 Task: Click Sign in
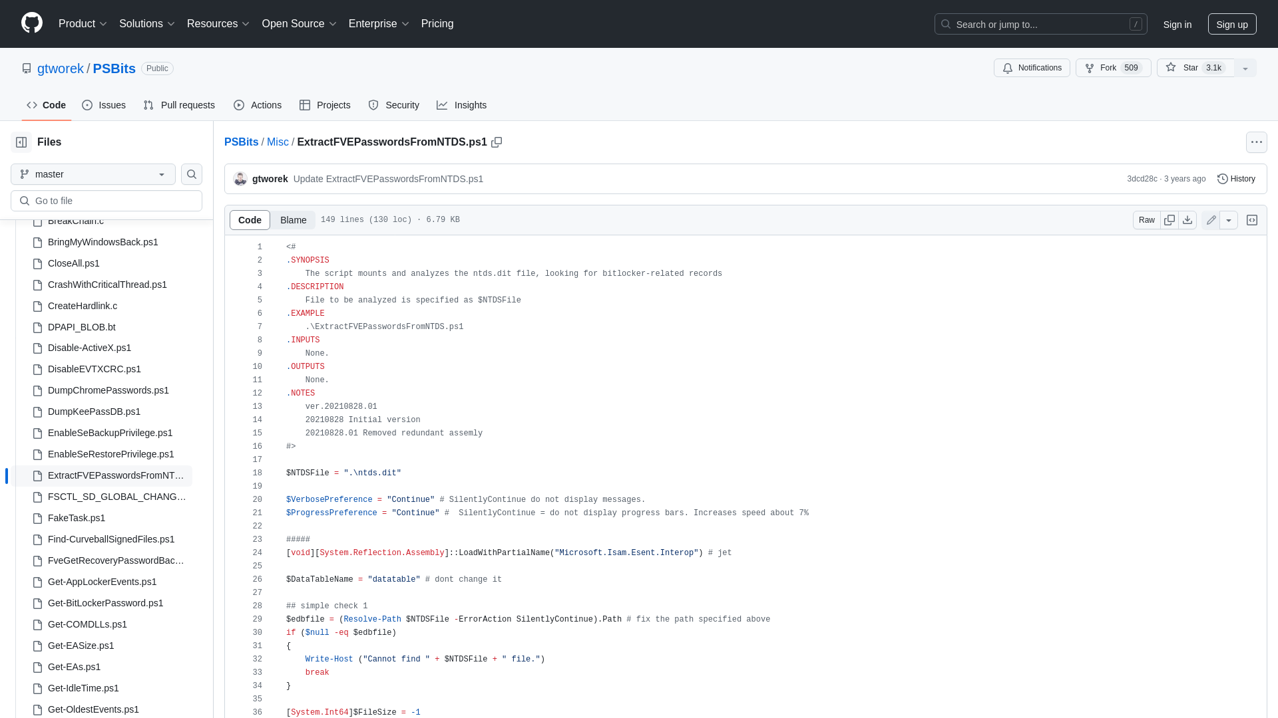tap(1177, 24)
